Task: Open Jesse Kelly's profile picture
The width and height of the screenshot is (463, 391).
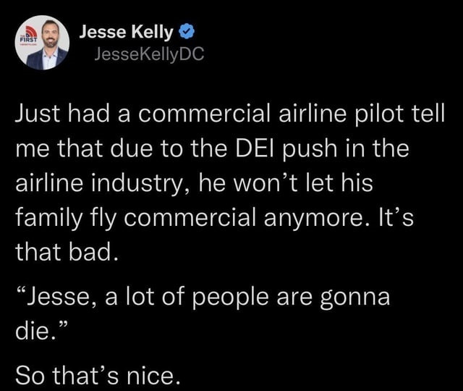Action: tap(43, 43)
